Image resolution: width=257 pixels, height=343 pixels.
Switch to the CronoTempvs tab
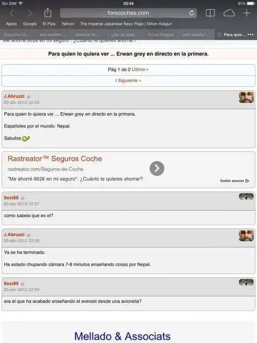(161, 35)
